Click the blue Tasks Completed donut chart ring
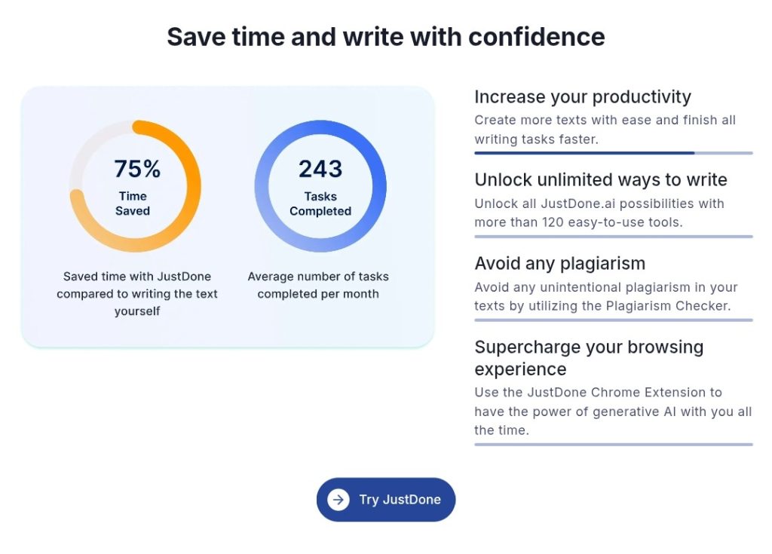The image size is (772, 554). point(377,187)
